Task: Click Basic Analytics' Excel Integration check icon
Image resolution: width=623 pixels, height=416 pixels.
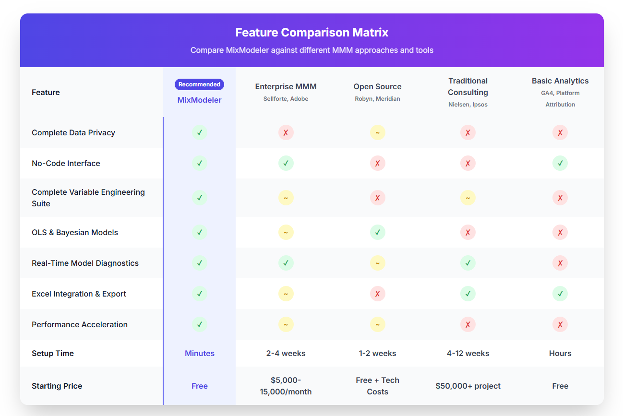Action: pos(560,294)
